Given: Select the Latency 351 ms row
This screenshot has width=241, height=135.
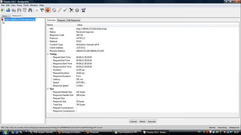Looking at the screenshot, I should (x=142, y=79).
